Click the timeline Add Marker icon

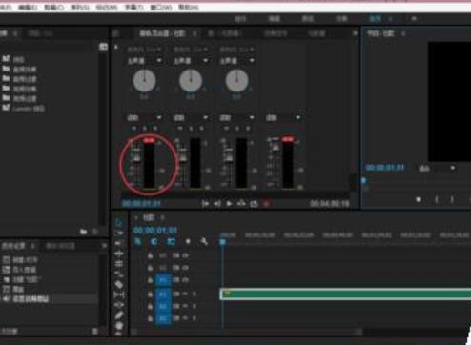(x=188, y=241)
